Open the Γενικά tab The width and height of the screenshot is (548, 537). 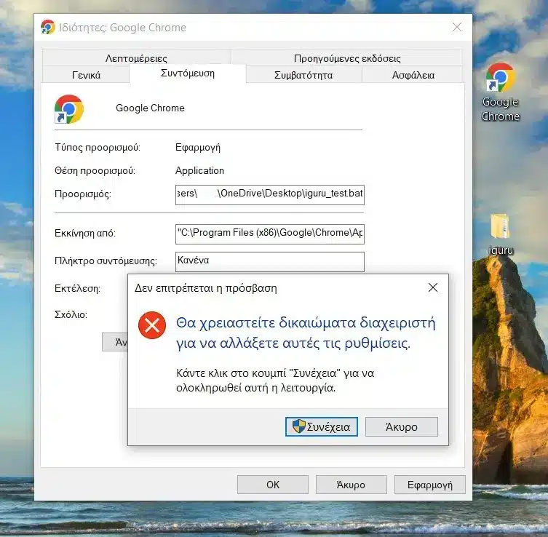tap(86, 75)
